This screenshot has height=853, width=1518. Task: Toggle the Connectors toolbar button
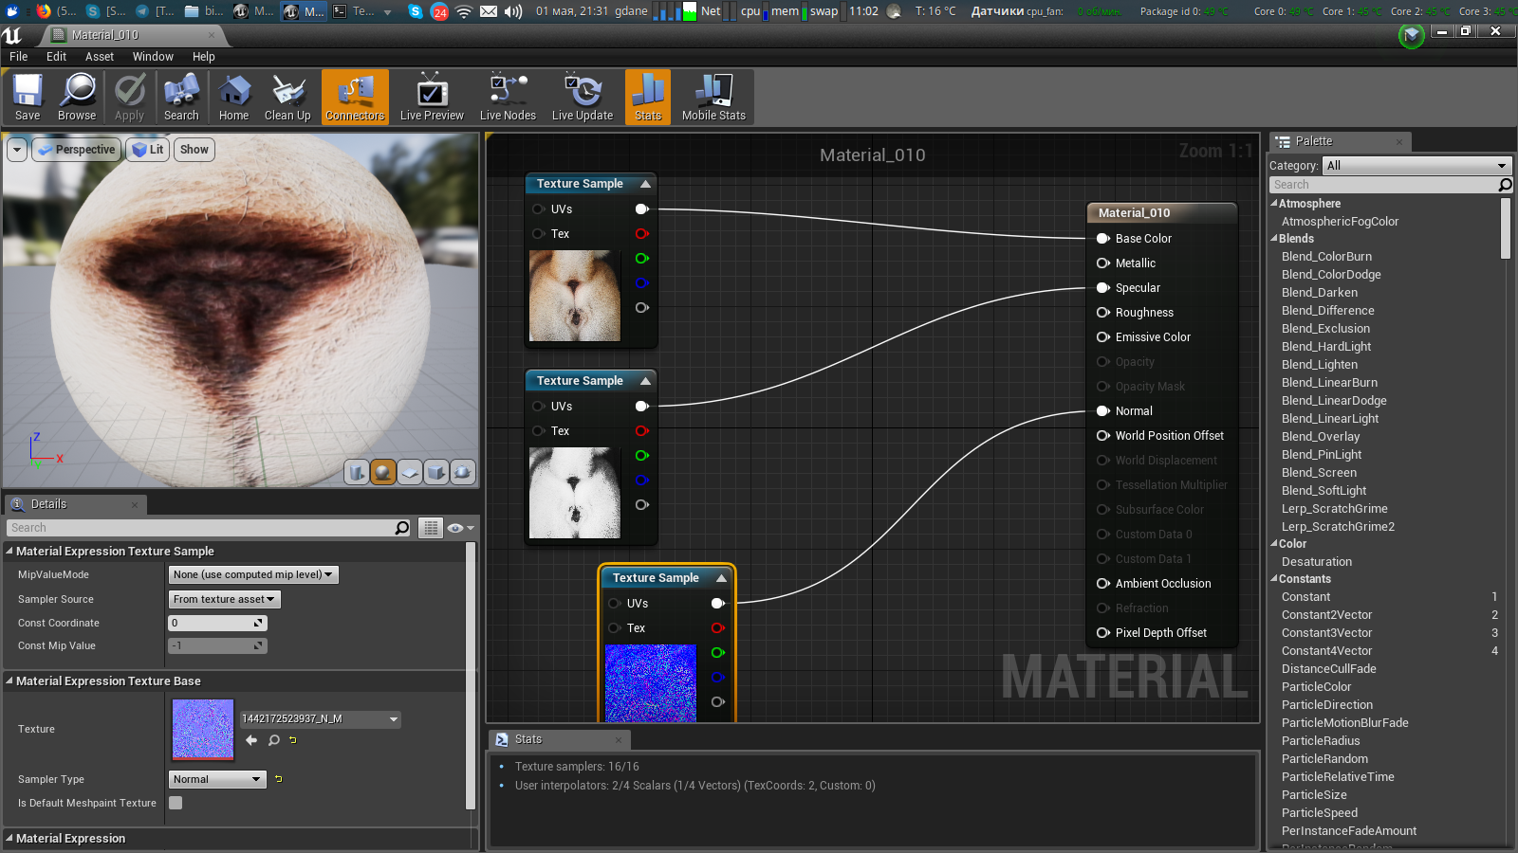coord(355,97)
